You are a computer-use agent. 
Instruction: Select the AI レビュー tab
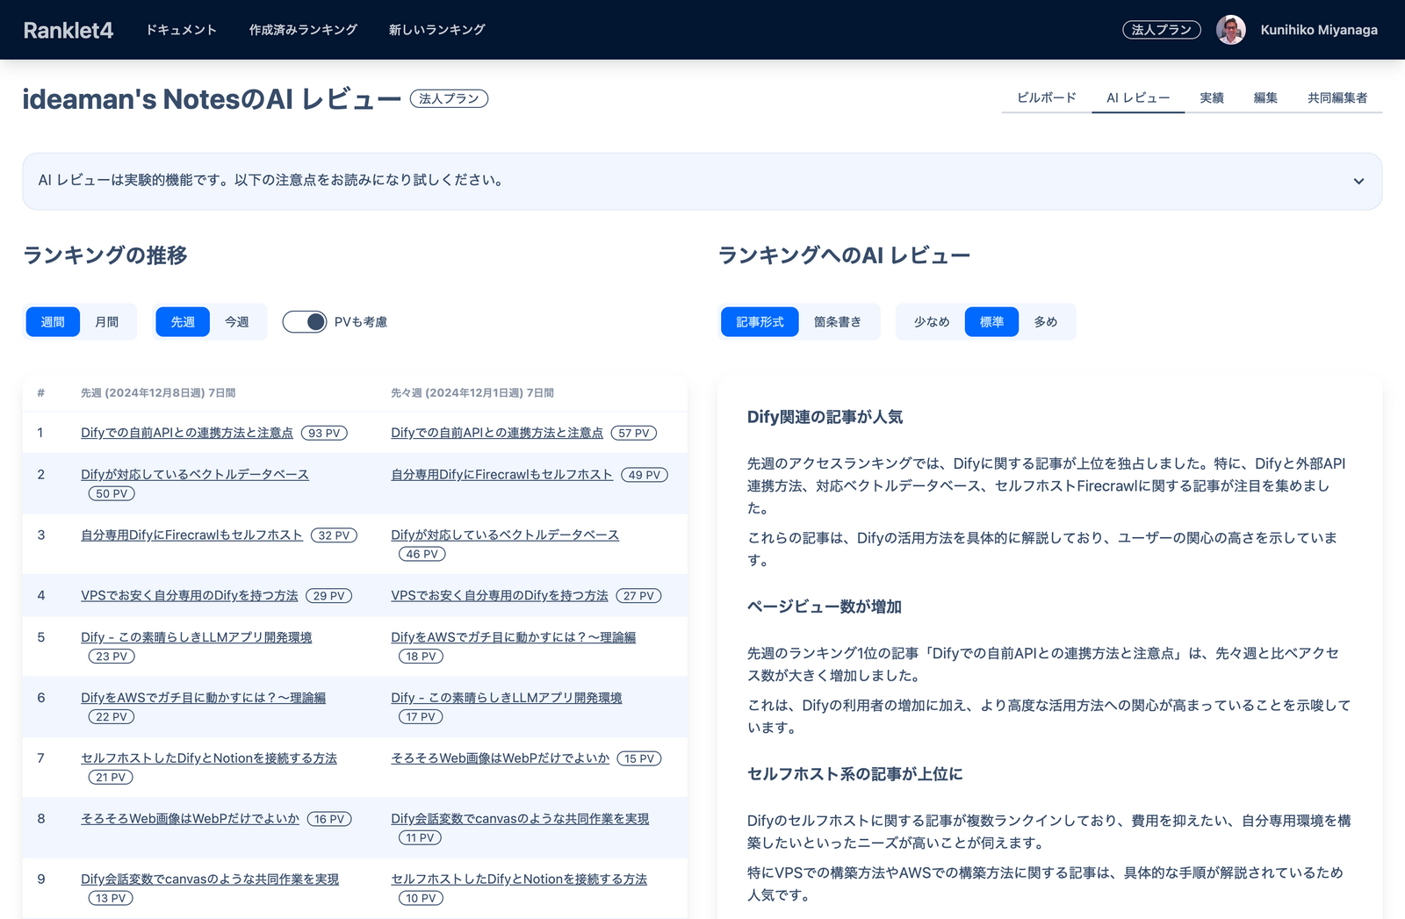[1138, 97]
